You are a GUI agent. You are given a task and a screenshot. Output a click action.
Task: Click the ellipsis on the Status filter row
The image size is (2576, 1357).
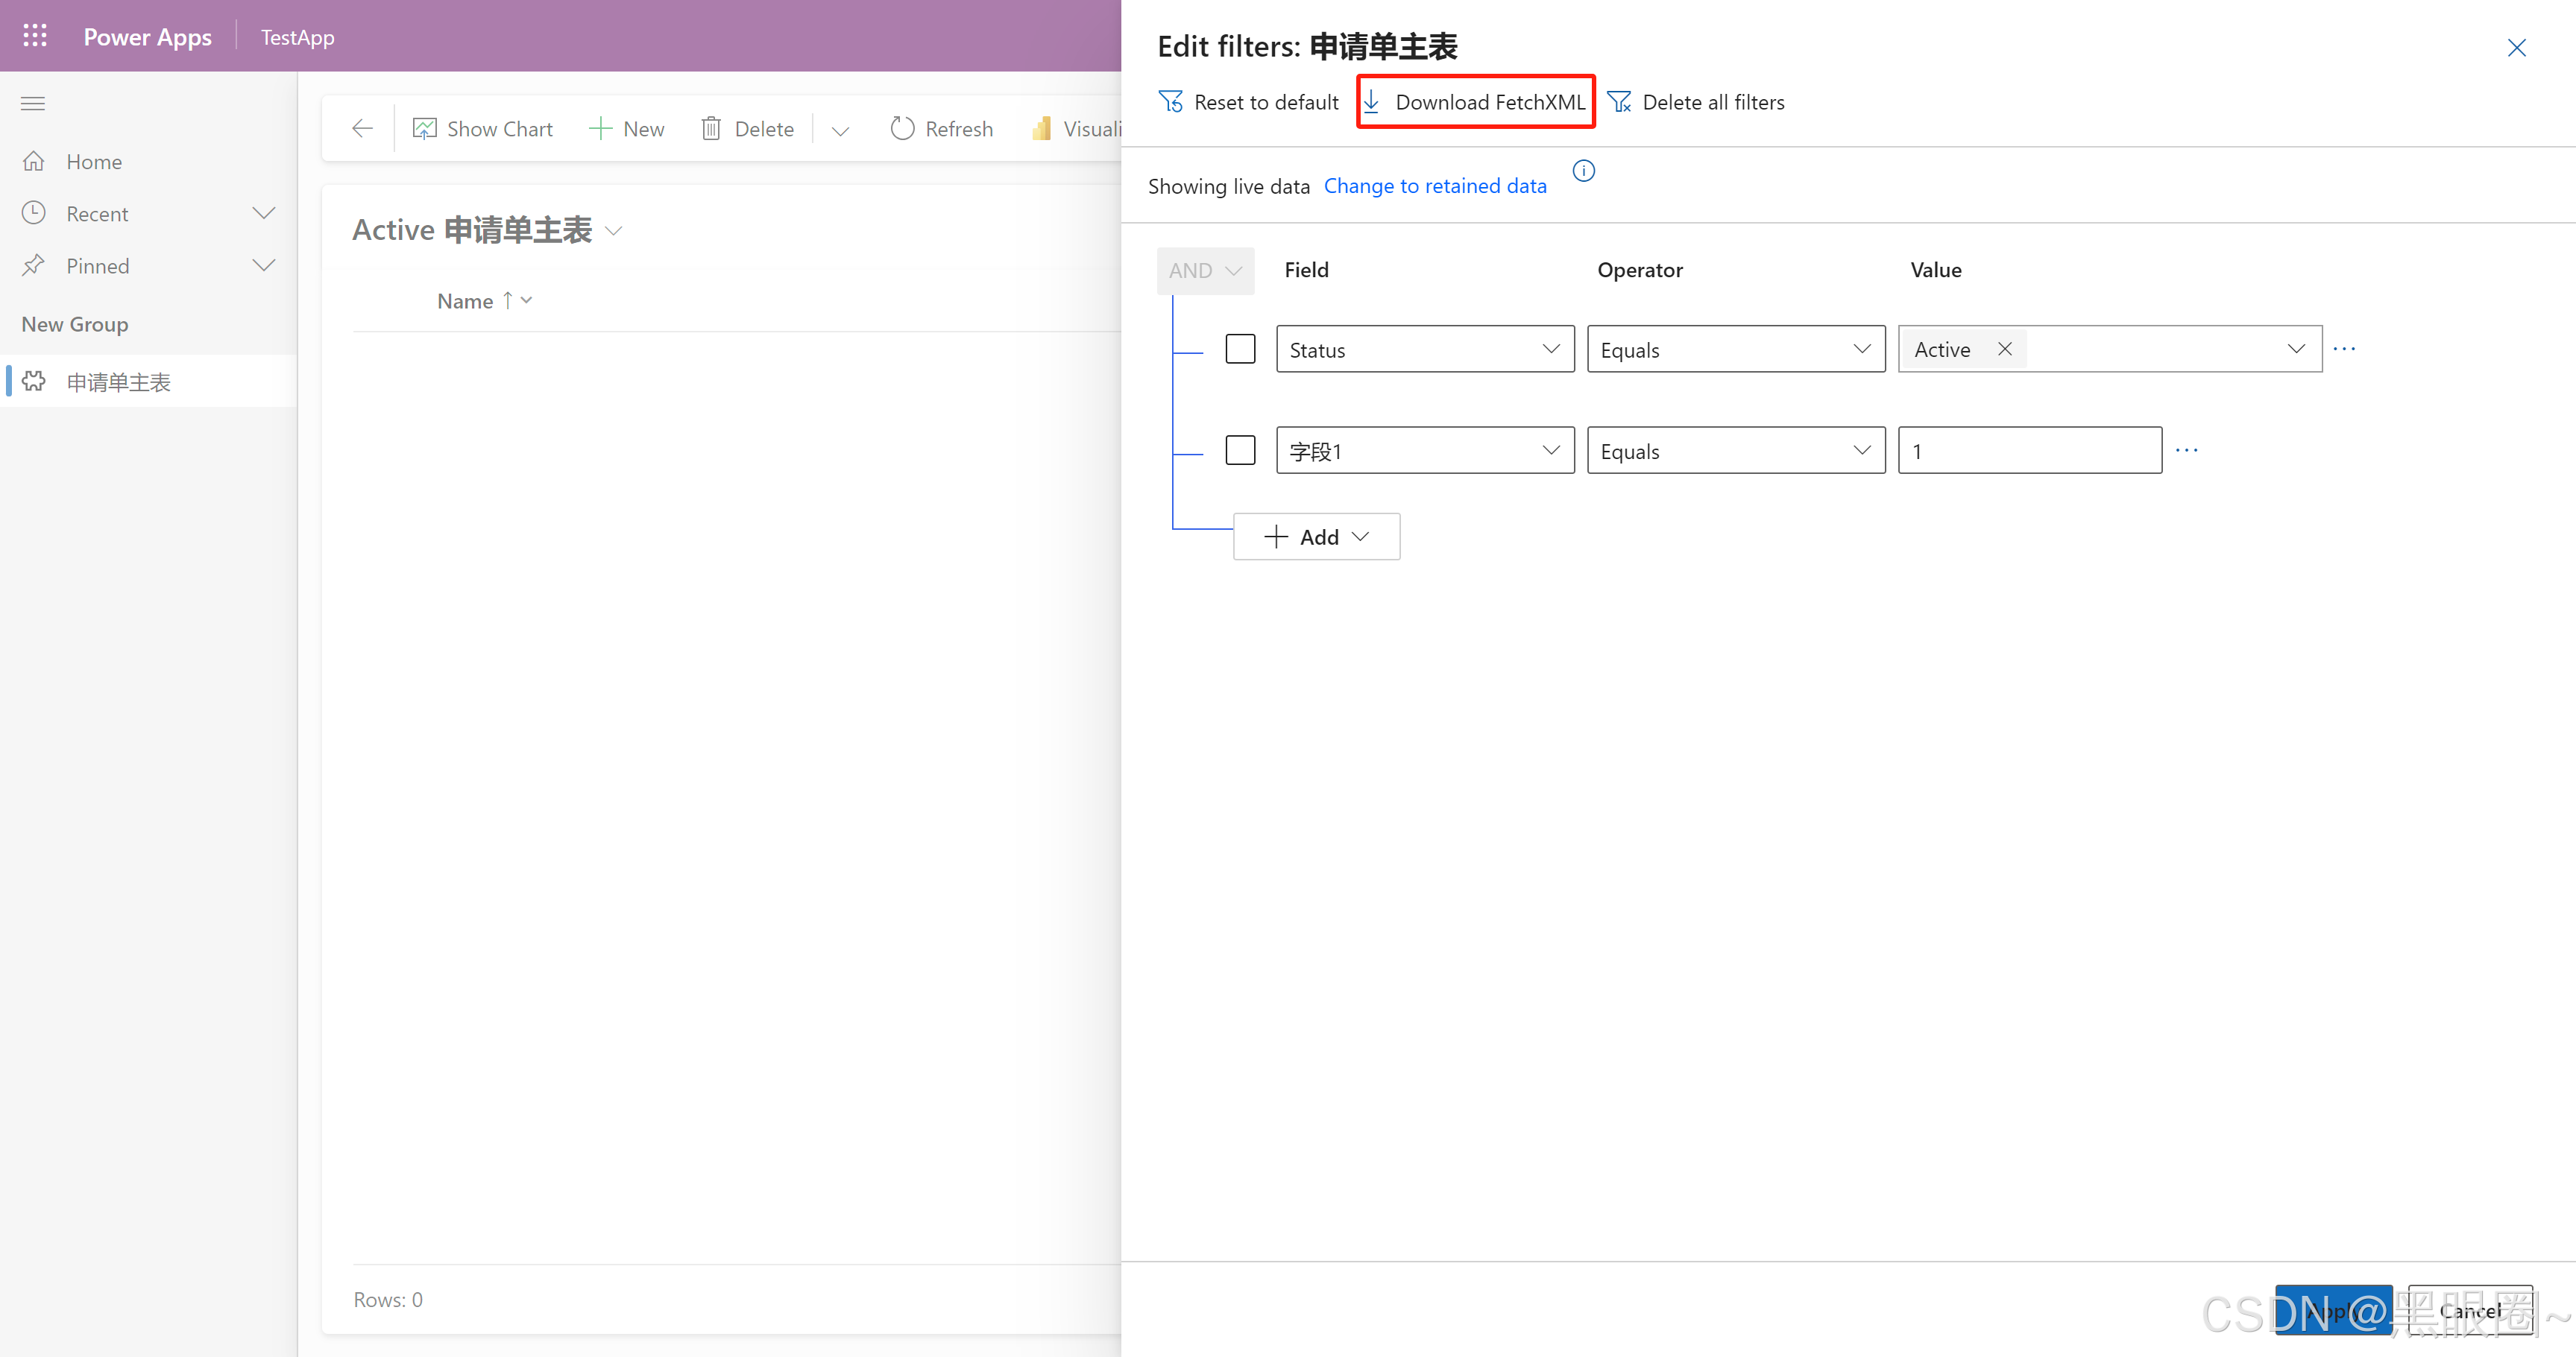(x=2345, y=349)
